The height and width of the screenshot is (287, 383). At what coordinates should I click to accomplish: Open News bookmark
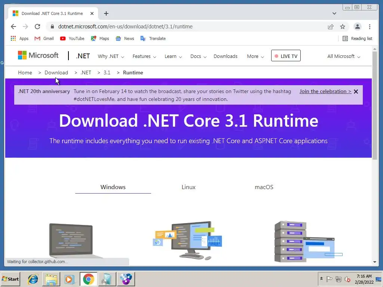[x=125, y=38]
